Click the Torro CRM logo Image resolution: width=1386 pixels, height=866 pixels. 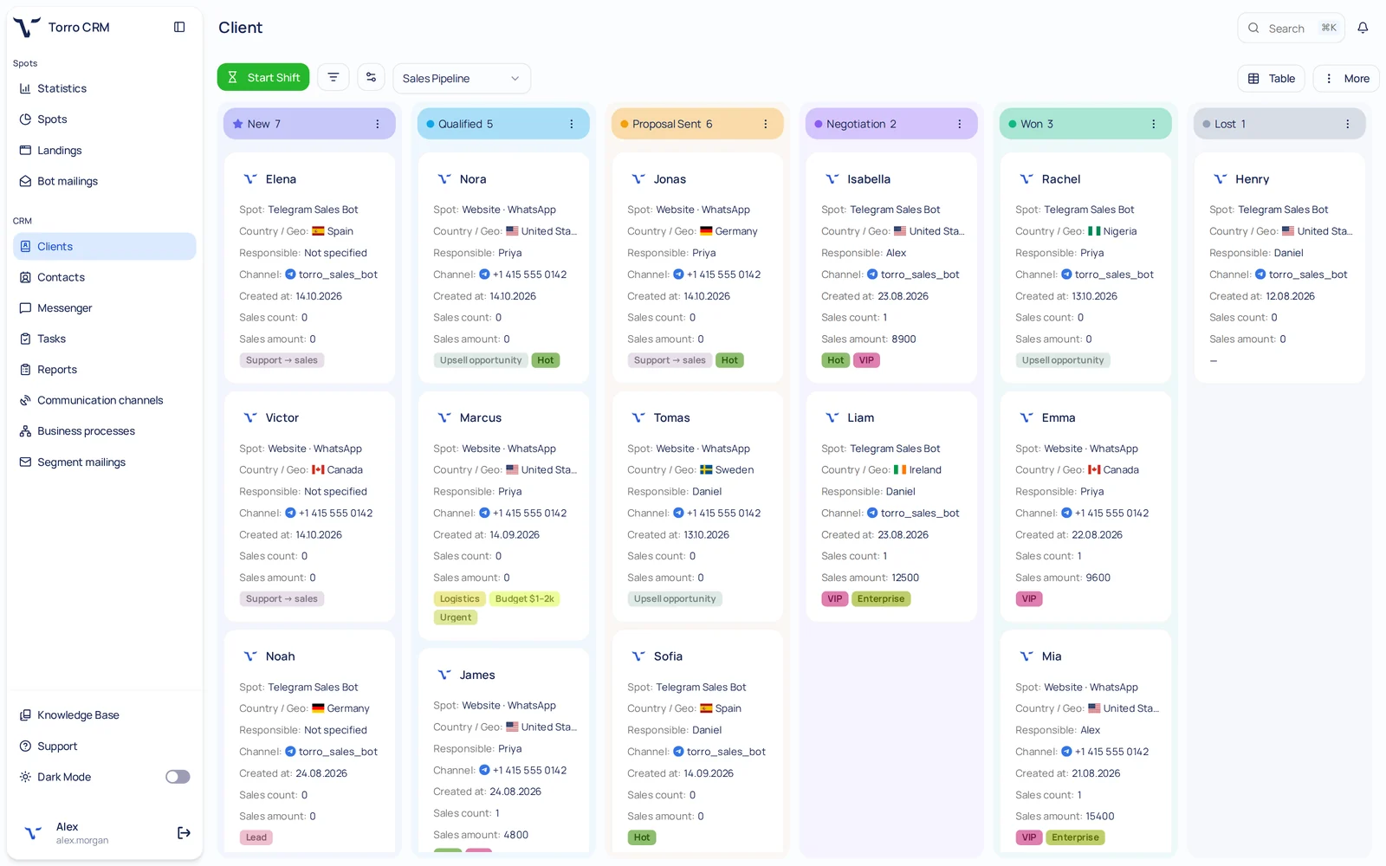(x=27, y=27)
